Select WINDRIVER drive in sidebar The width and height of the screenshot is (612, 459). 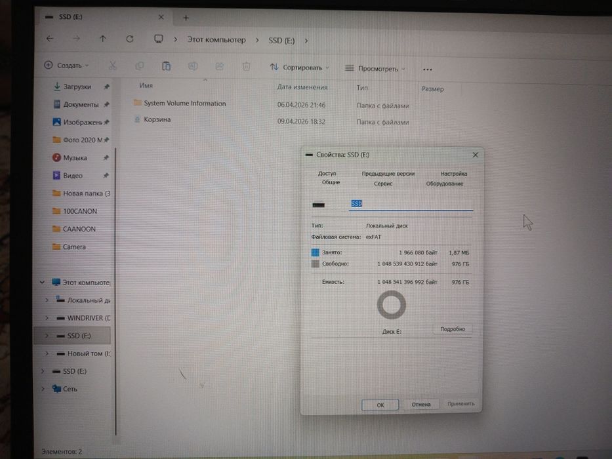pyautogui.click(x=89, y=318)
